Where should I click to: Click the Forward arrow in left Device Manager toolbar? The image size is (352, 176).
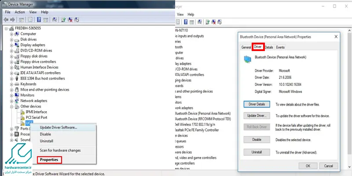pos(13,20)
